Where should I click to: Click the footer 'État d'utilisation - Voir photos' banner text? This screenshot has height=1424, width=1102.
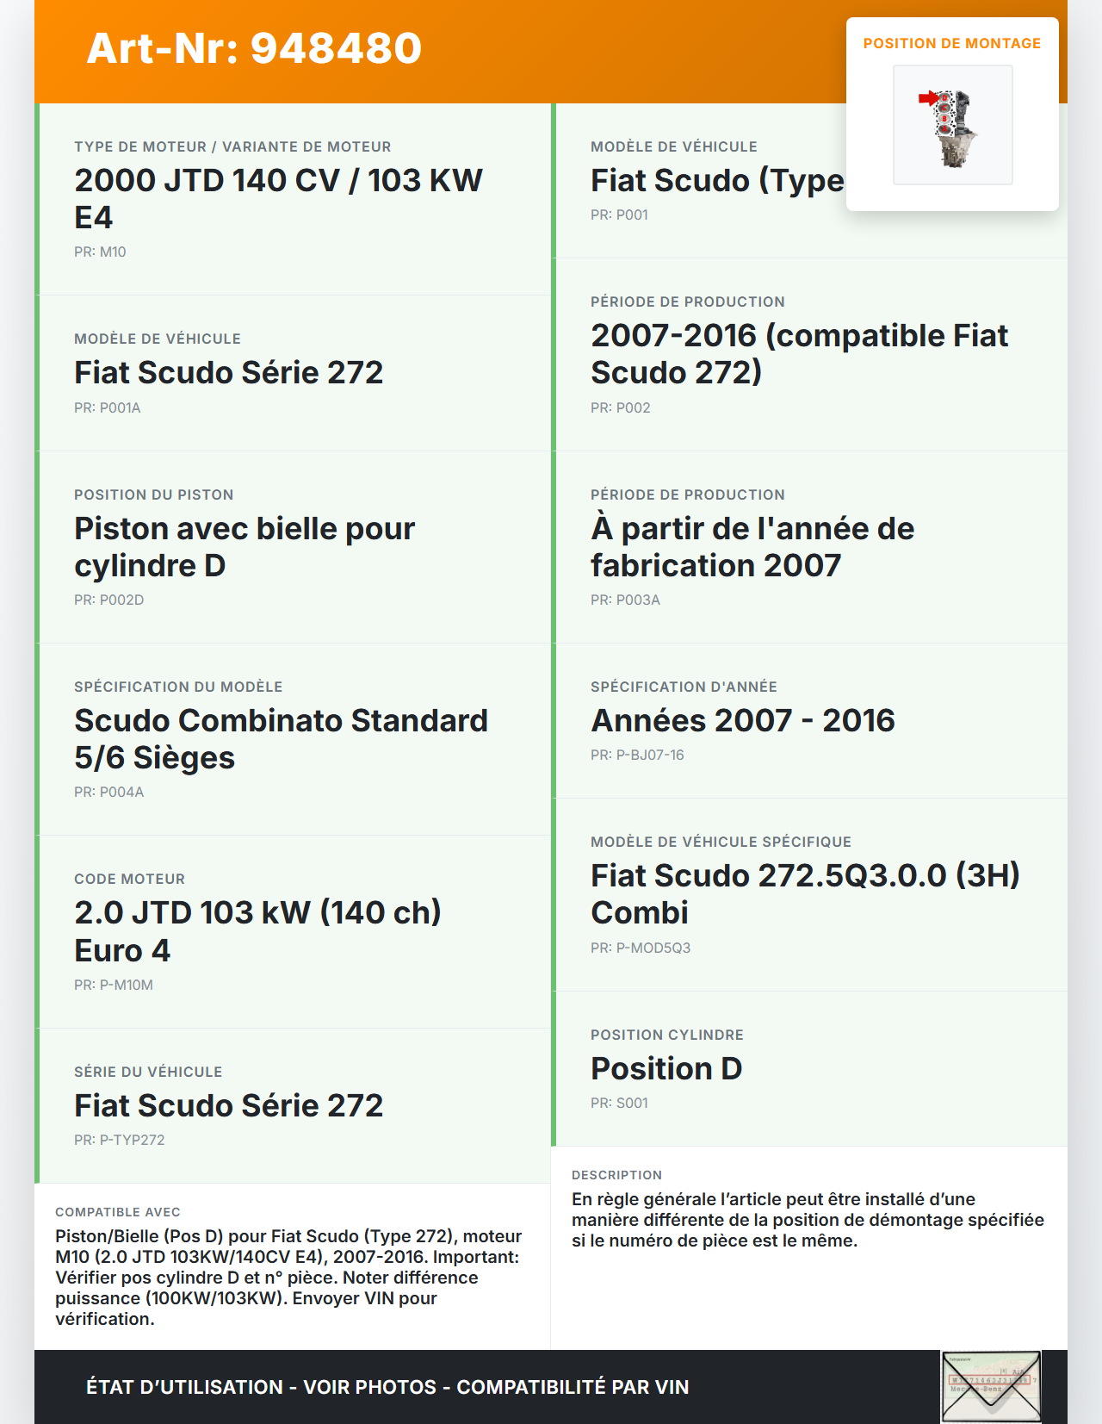pos(387,1387)
